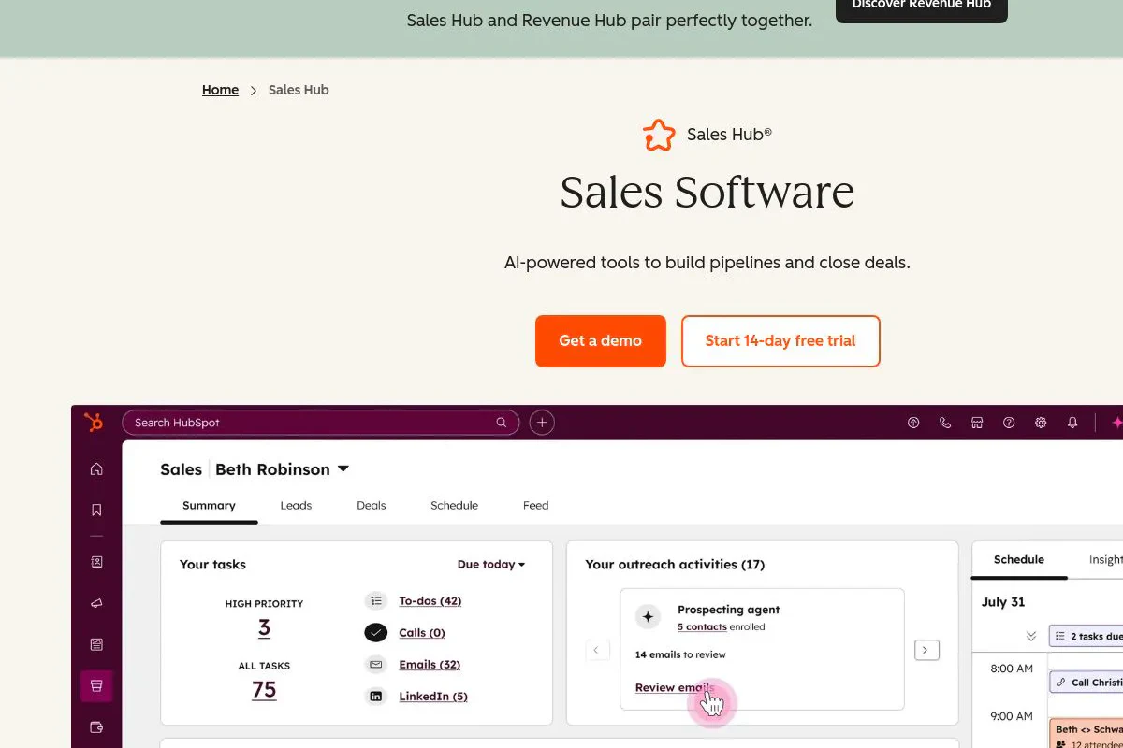Screen dimensions: 1123x748
Task: Click the upgrade arrow icon in top bar
Action: [913, 423]
